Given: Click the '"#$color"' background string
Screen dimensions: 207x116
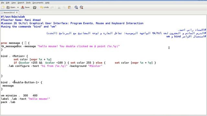Looking at the screenshot, I should point(95,66).
